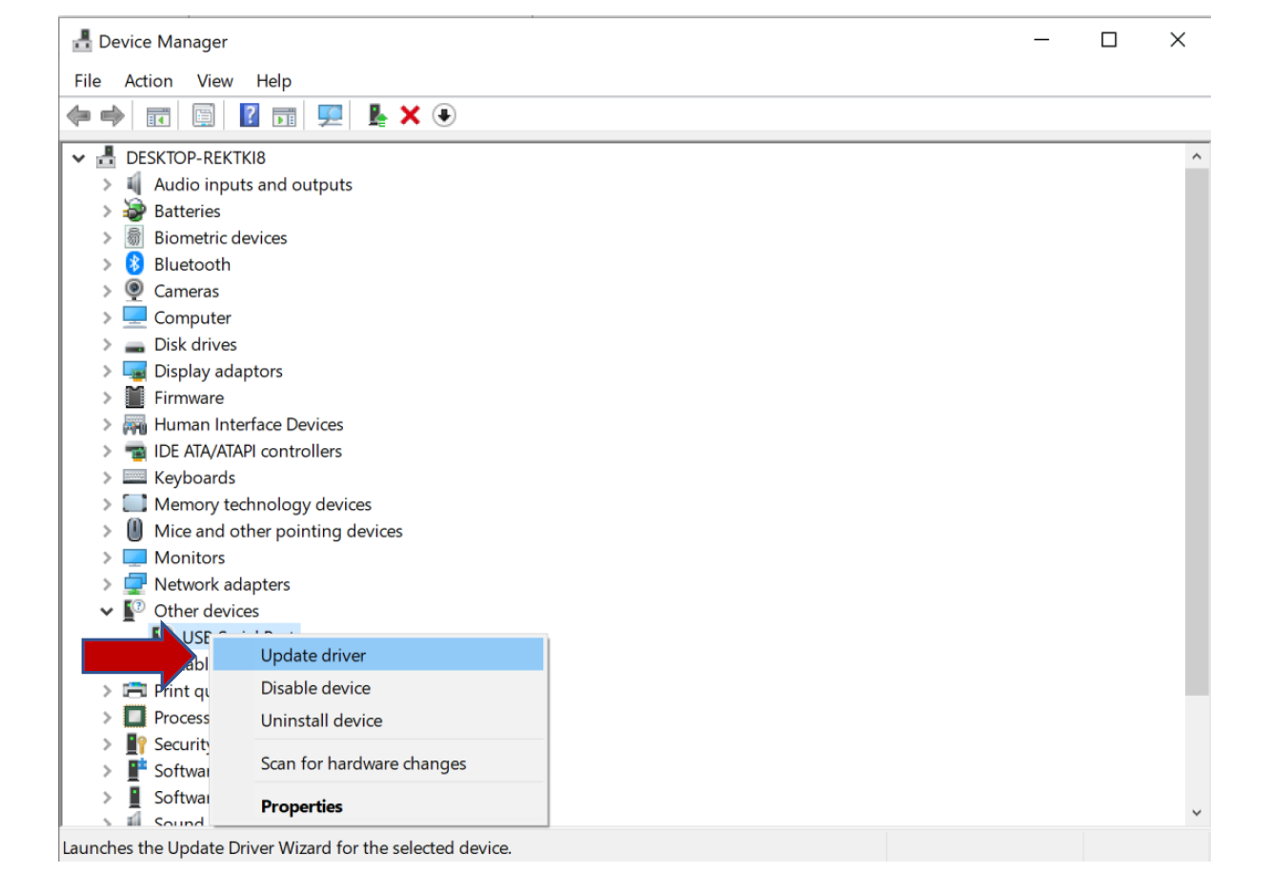This screenshot has height=893, width=1271.
Task: Open the Action menu
Action: tap(149, 81)
